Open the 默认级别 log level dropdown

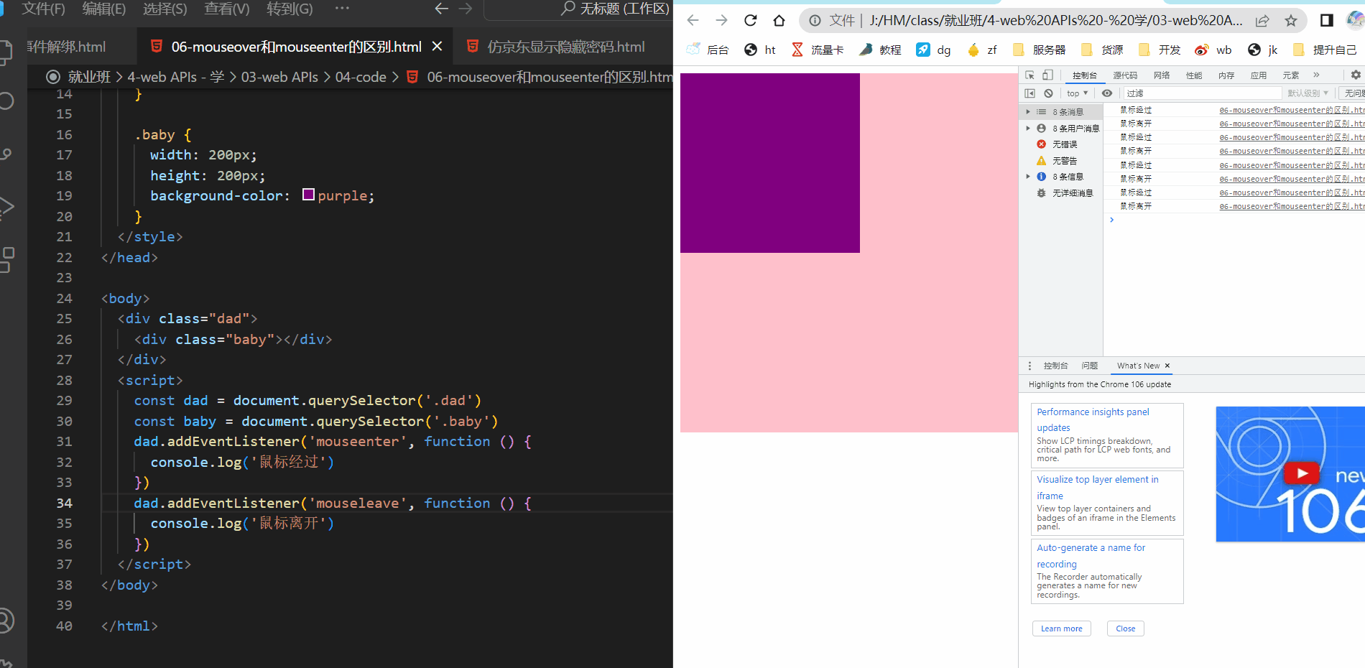pyautogui.click(x=1308, y=93)
